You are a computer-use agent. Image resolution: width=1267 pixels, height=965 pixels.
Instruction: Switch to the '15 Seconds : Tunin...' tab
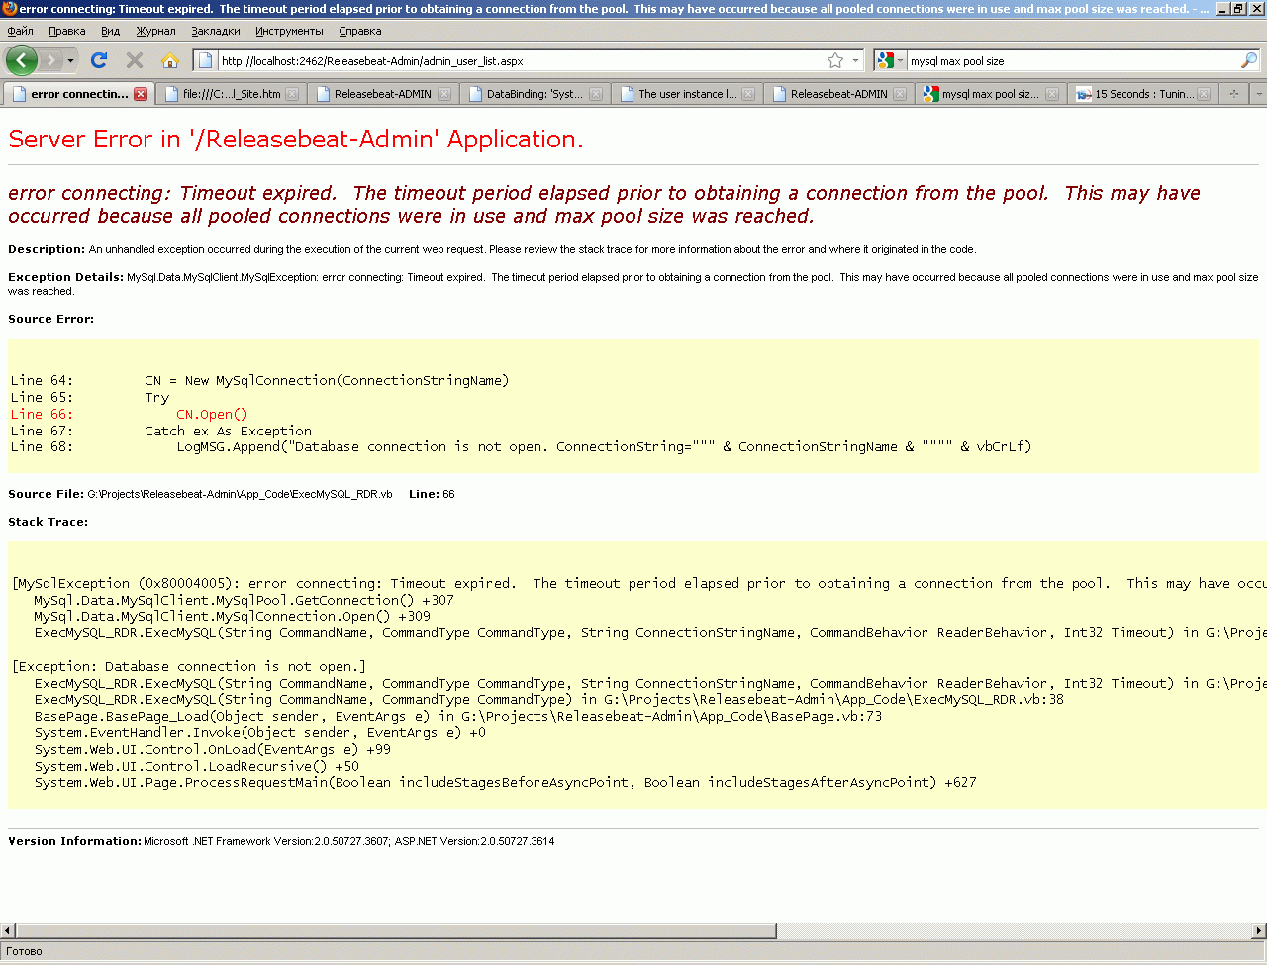click(1142, 94)
